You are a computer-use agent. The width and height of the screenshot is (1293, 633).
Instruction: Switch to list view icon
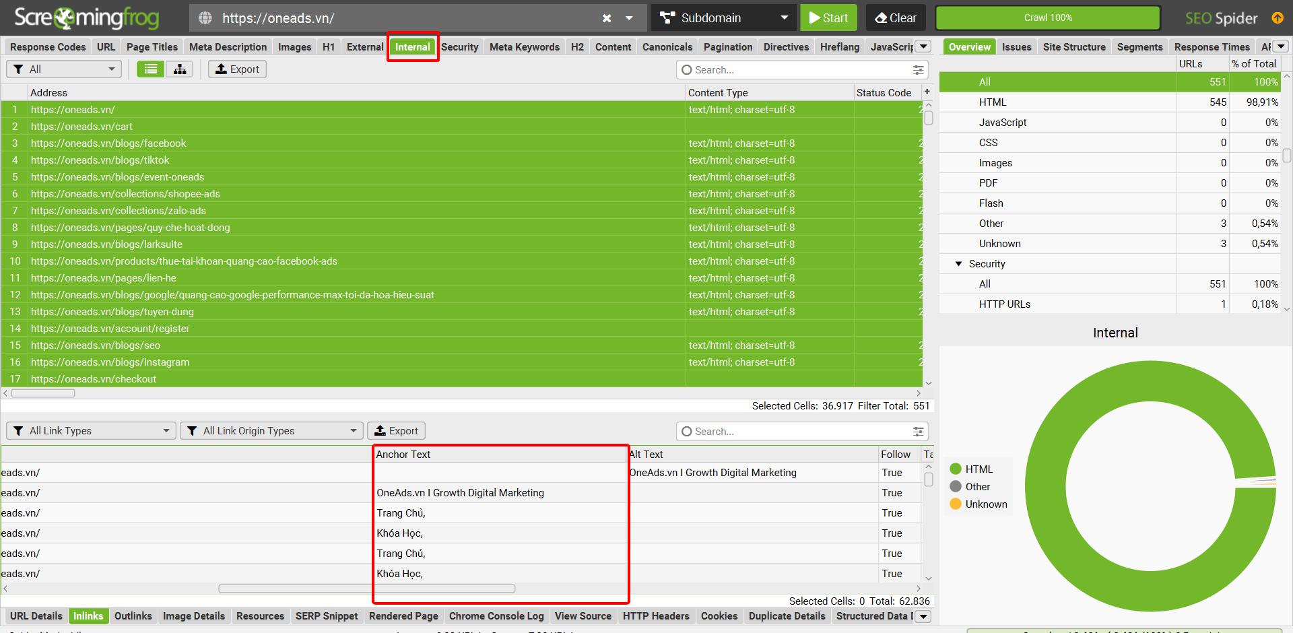151,69
